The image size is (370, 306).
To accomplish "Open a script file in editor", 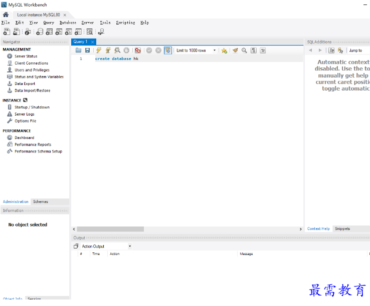I will pyautogui.click(x=78, y=50).
